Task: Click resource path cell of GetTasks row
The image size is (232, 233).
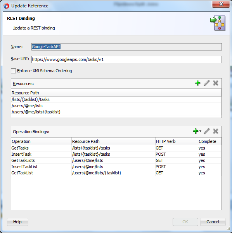Action: click(113, 148)
